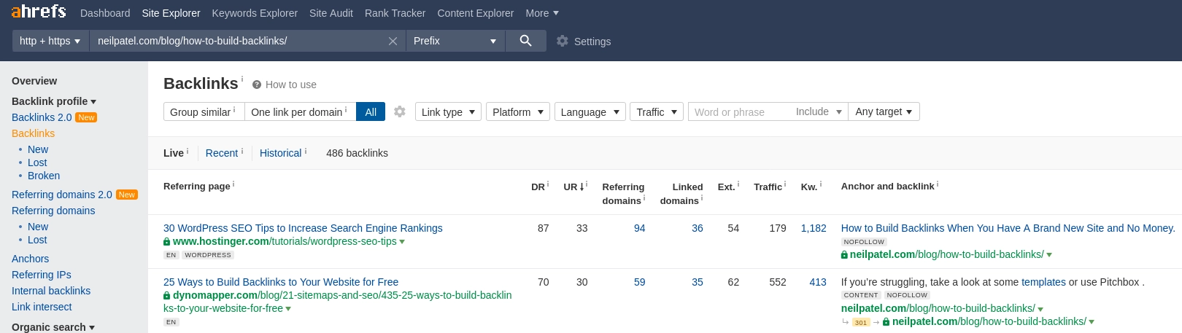Screen dimensions: 1182x333
Task: Open Internal backlinks in sidebar
Action: (51, 291)
